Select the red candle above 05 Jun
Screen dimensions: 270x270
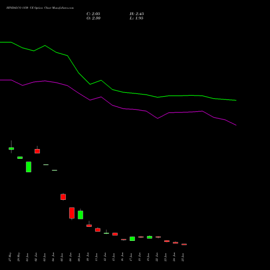tap(63, 197)
